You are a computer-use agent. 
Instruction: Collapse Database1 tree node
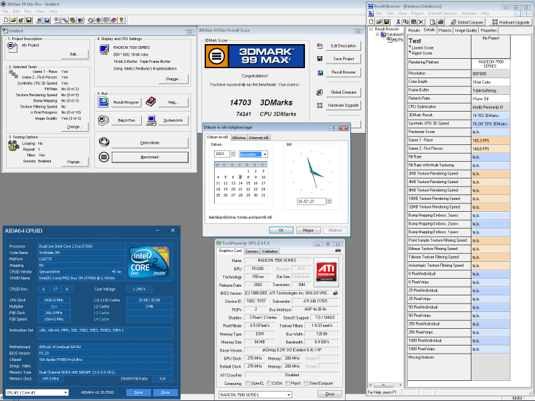(377, 35)
